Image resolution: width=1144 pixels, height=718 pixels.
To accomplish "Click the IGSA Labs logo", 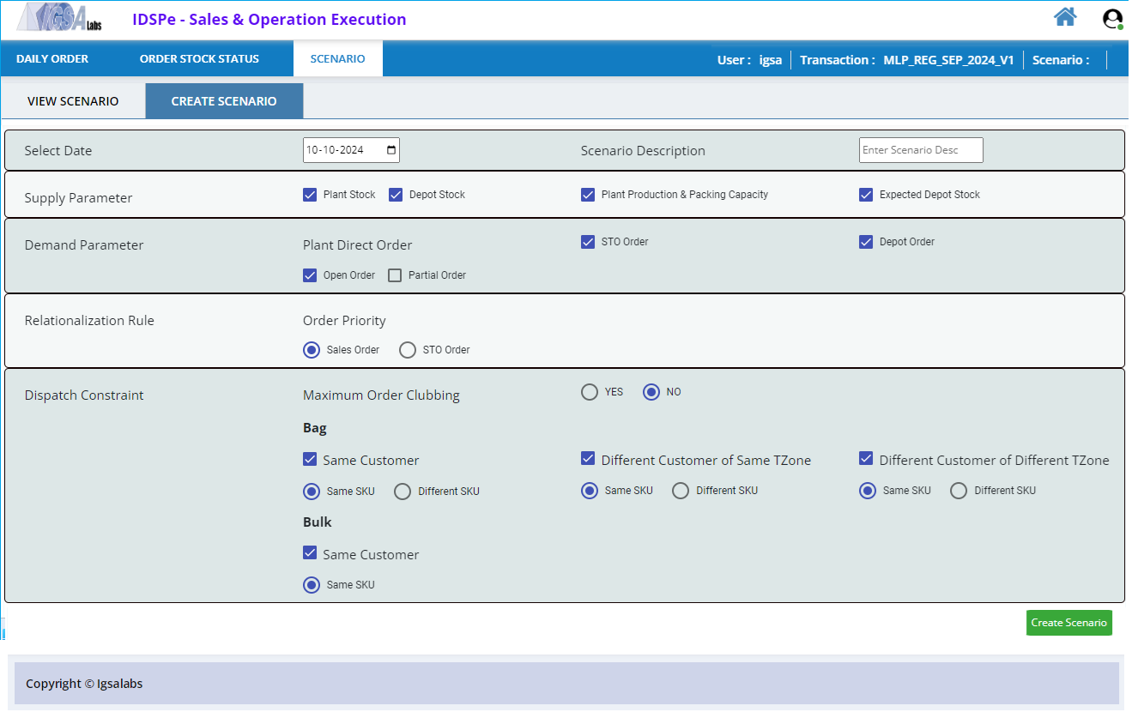I will point(60,17).
